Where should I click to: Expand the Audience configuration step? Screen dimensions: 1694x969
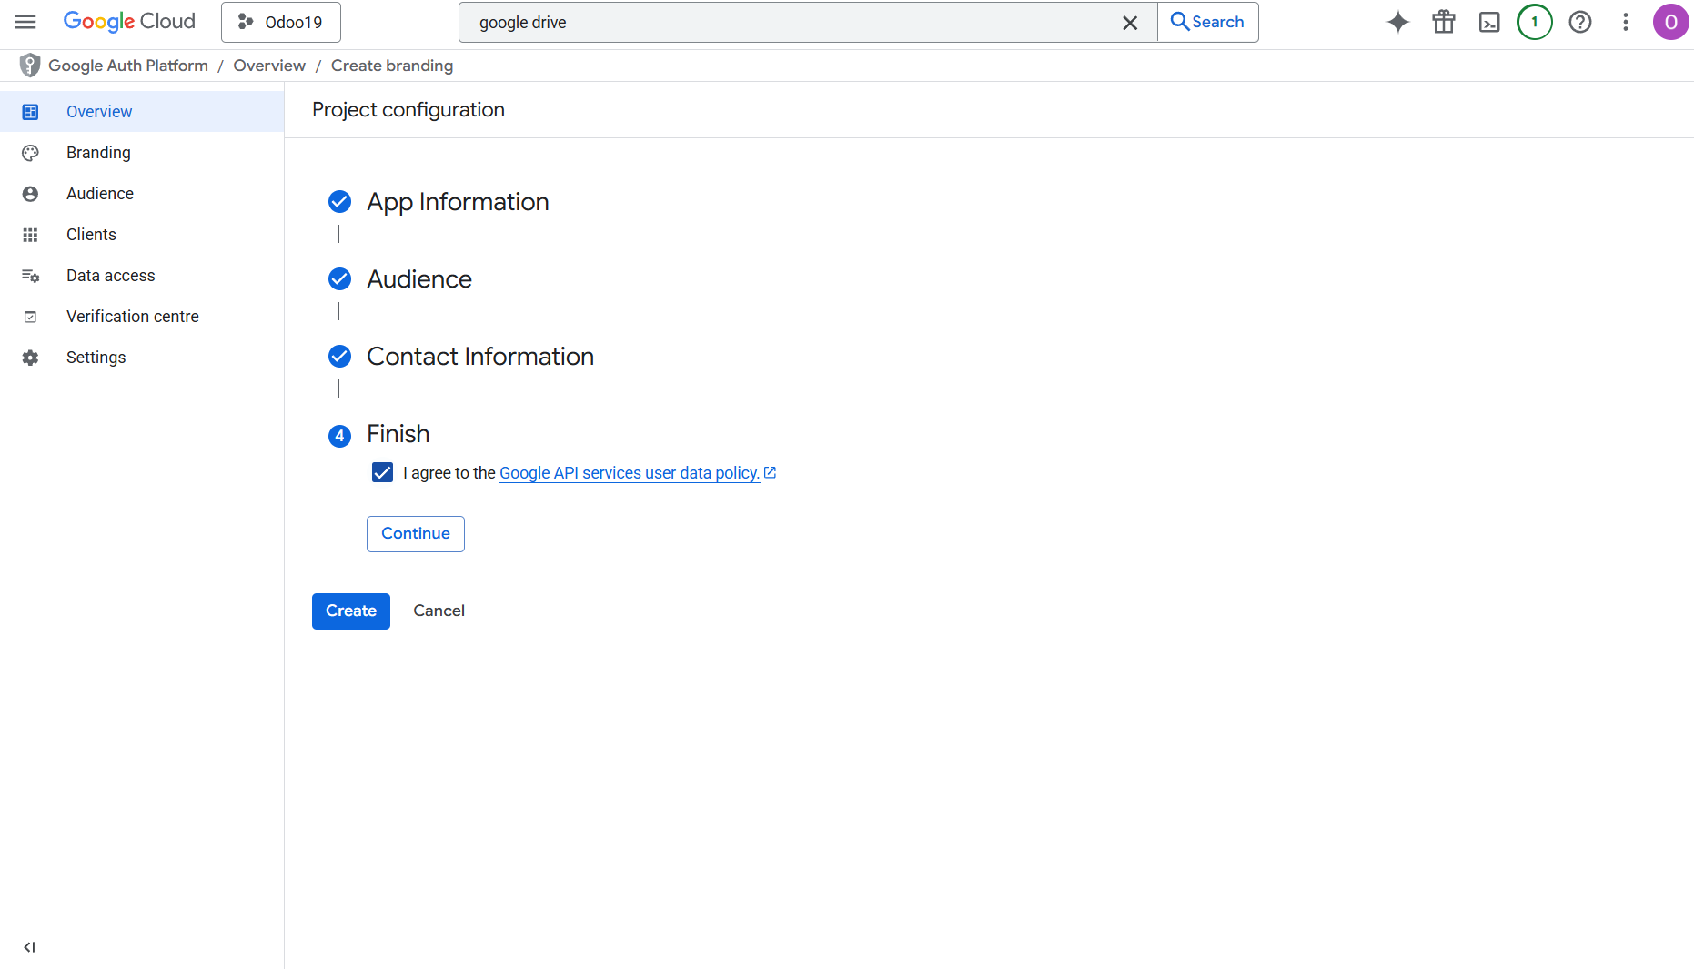click(418, 279)
